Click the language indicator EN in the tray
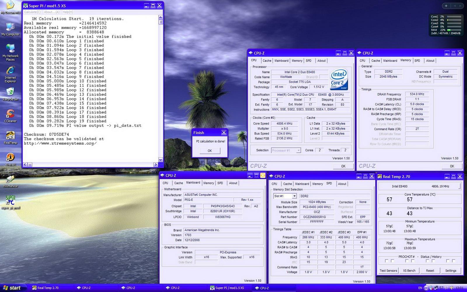The width and height of the screenshot is (467, 292). coord(420,288)
